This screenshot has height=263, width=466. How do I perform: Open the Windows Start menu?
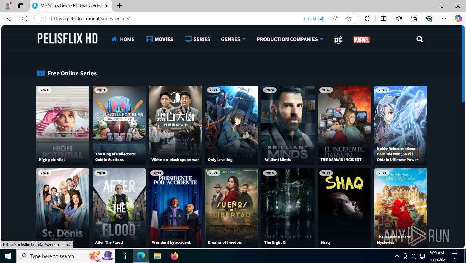pyautogui.click(x=8, y=256)
